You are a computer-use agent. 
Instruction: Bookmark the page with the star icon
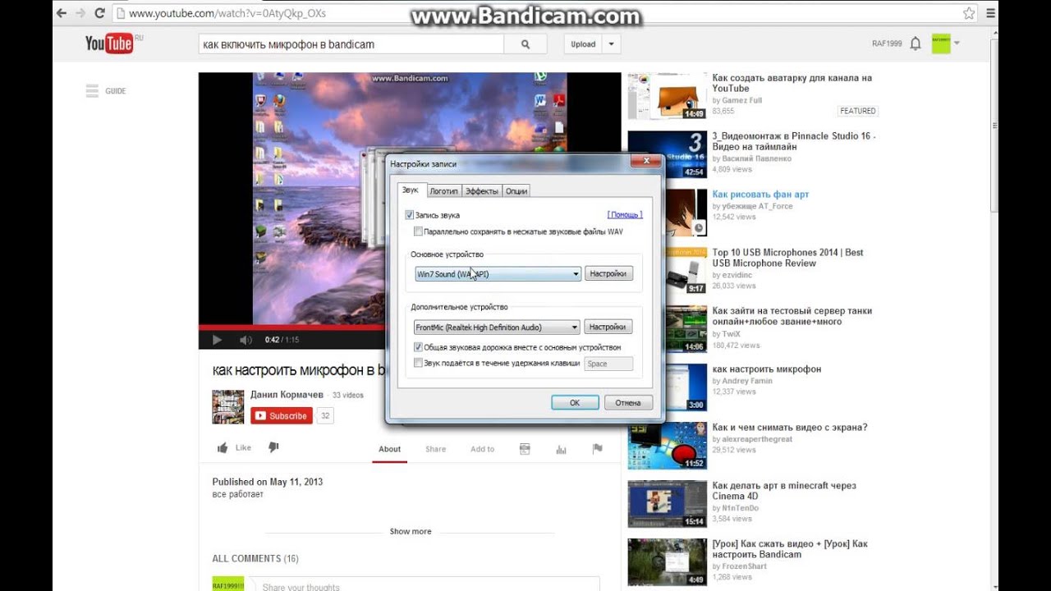click(x=969, y=13)
